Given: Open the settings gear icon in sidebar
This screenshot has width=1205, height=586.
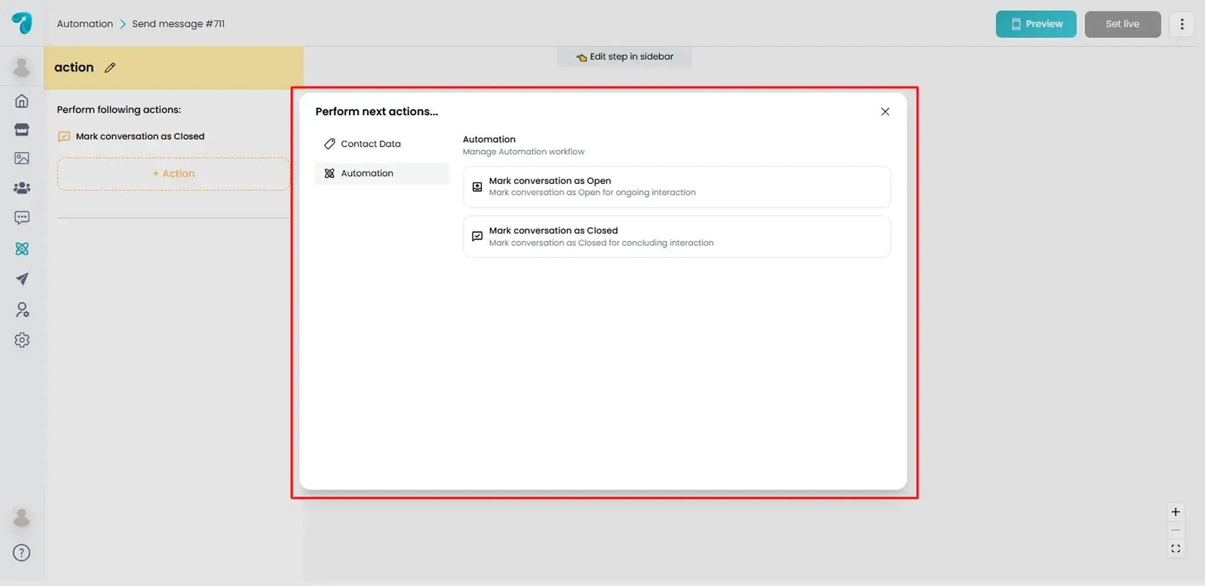Looking at the screenshot, I should (x=22, y=340).
